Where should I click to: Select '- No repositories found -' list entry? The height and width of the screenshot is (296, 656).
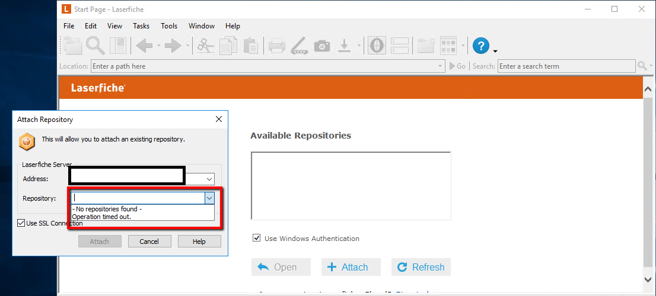point(143,209)
